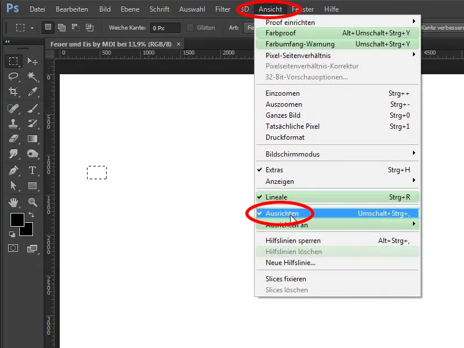
Task: Select the Clone Stamp tool
Action: coord(13,124)
